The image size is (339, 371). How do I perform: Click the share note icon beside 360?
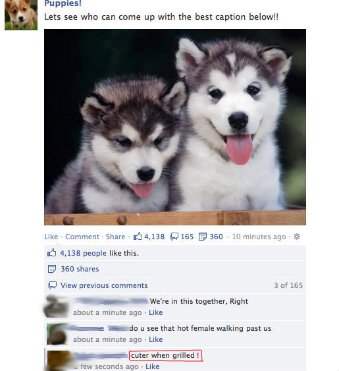pyautogui.click(x=203, y=237)
